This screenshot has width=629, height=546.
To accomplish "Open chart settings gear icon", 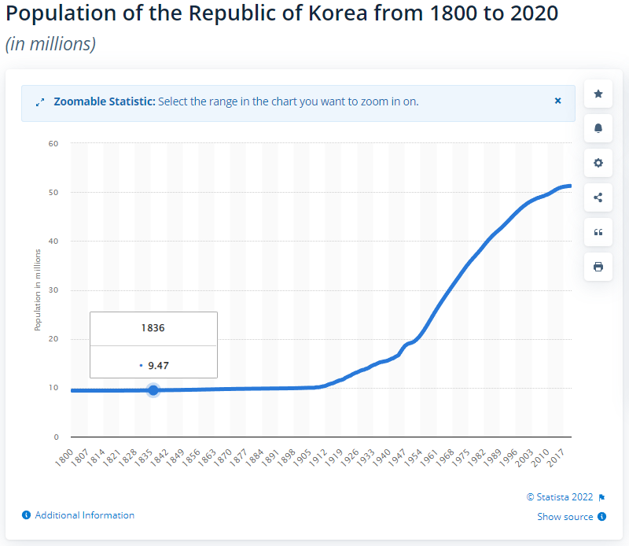I will point(598,164).
